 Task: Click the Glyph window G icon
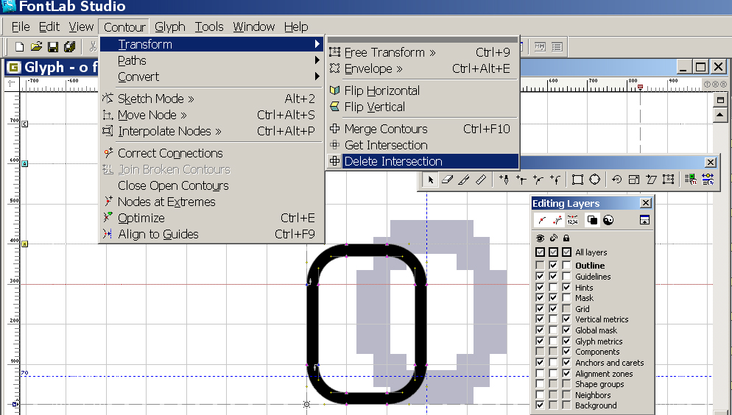13,68
